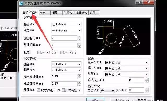Increase 箭头大小 with up spinner
Screen dimensions: 167x101
pos(147,79)
